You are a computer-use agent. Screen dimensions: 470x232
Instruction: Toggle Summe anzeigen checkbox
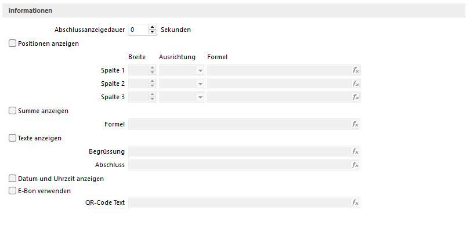pyautogui.click(x=13, y=111)
